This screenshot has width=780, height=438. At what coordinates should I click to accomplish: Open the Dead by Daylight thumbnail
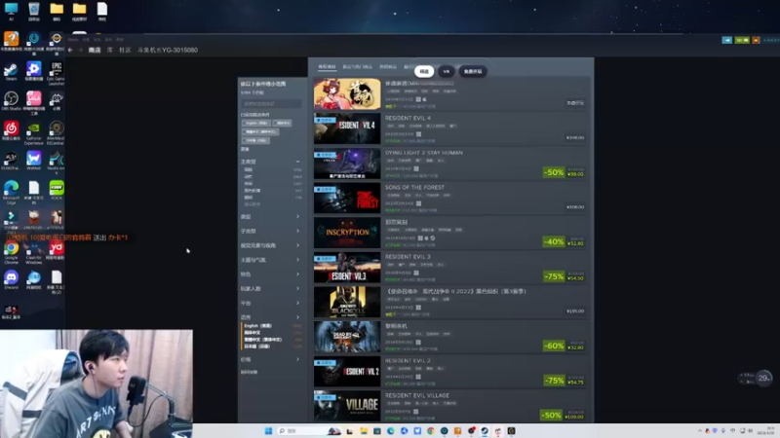(x=347, y=337)
